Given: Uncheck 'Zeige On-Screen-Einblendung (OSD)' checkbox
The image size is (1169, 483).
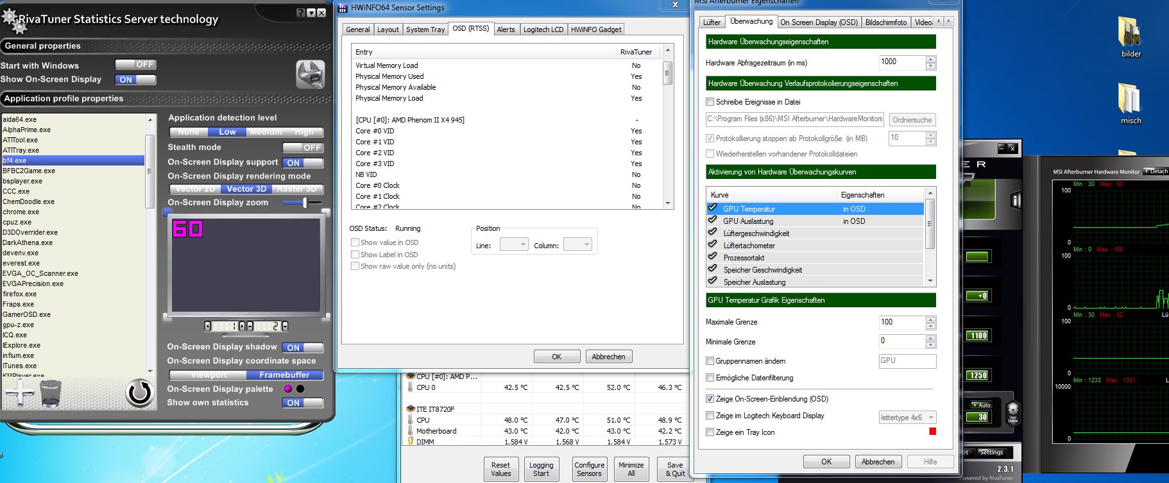Looking at the screenshot, I should (x=710, y=398).
